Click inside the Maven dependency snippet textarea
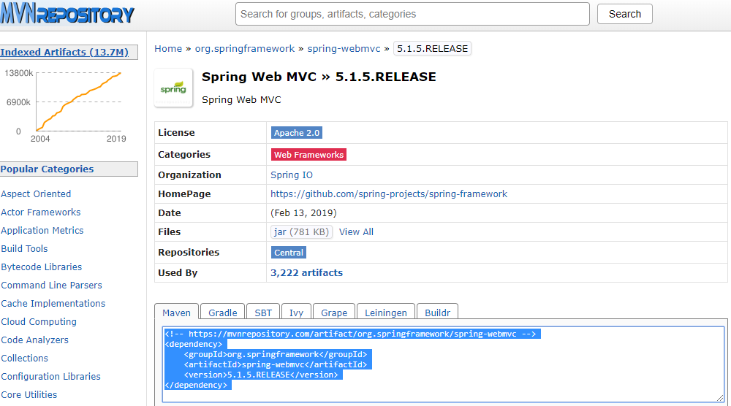Image resolution: width=731 pixels, height=406 pixels. pyautogui.click(x=443, y=364)
